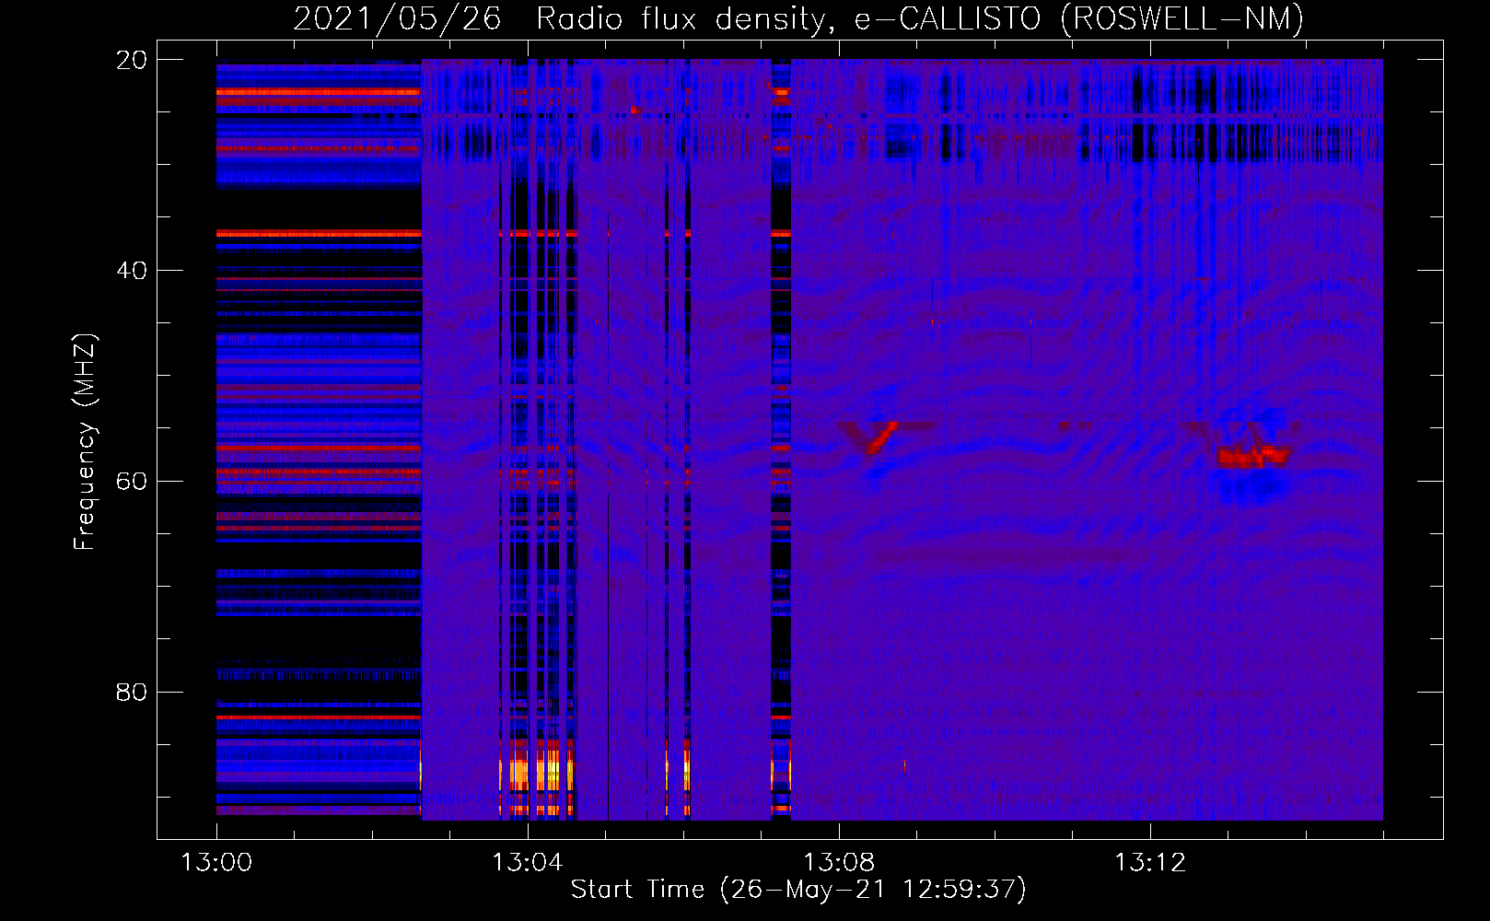1490x921 pixels.
Task: Click the '40' frequency tick label
Action: tap(132, 271)
